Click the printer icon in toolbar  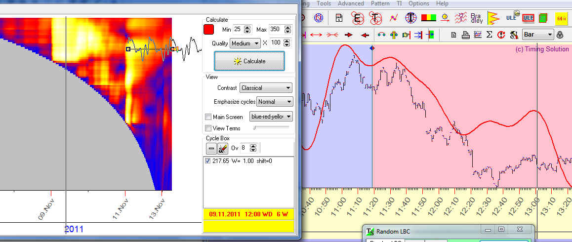point(465,35)
